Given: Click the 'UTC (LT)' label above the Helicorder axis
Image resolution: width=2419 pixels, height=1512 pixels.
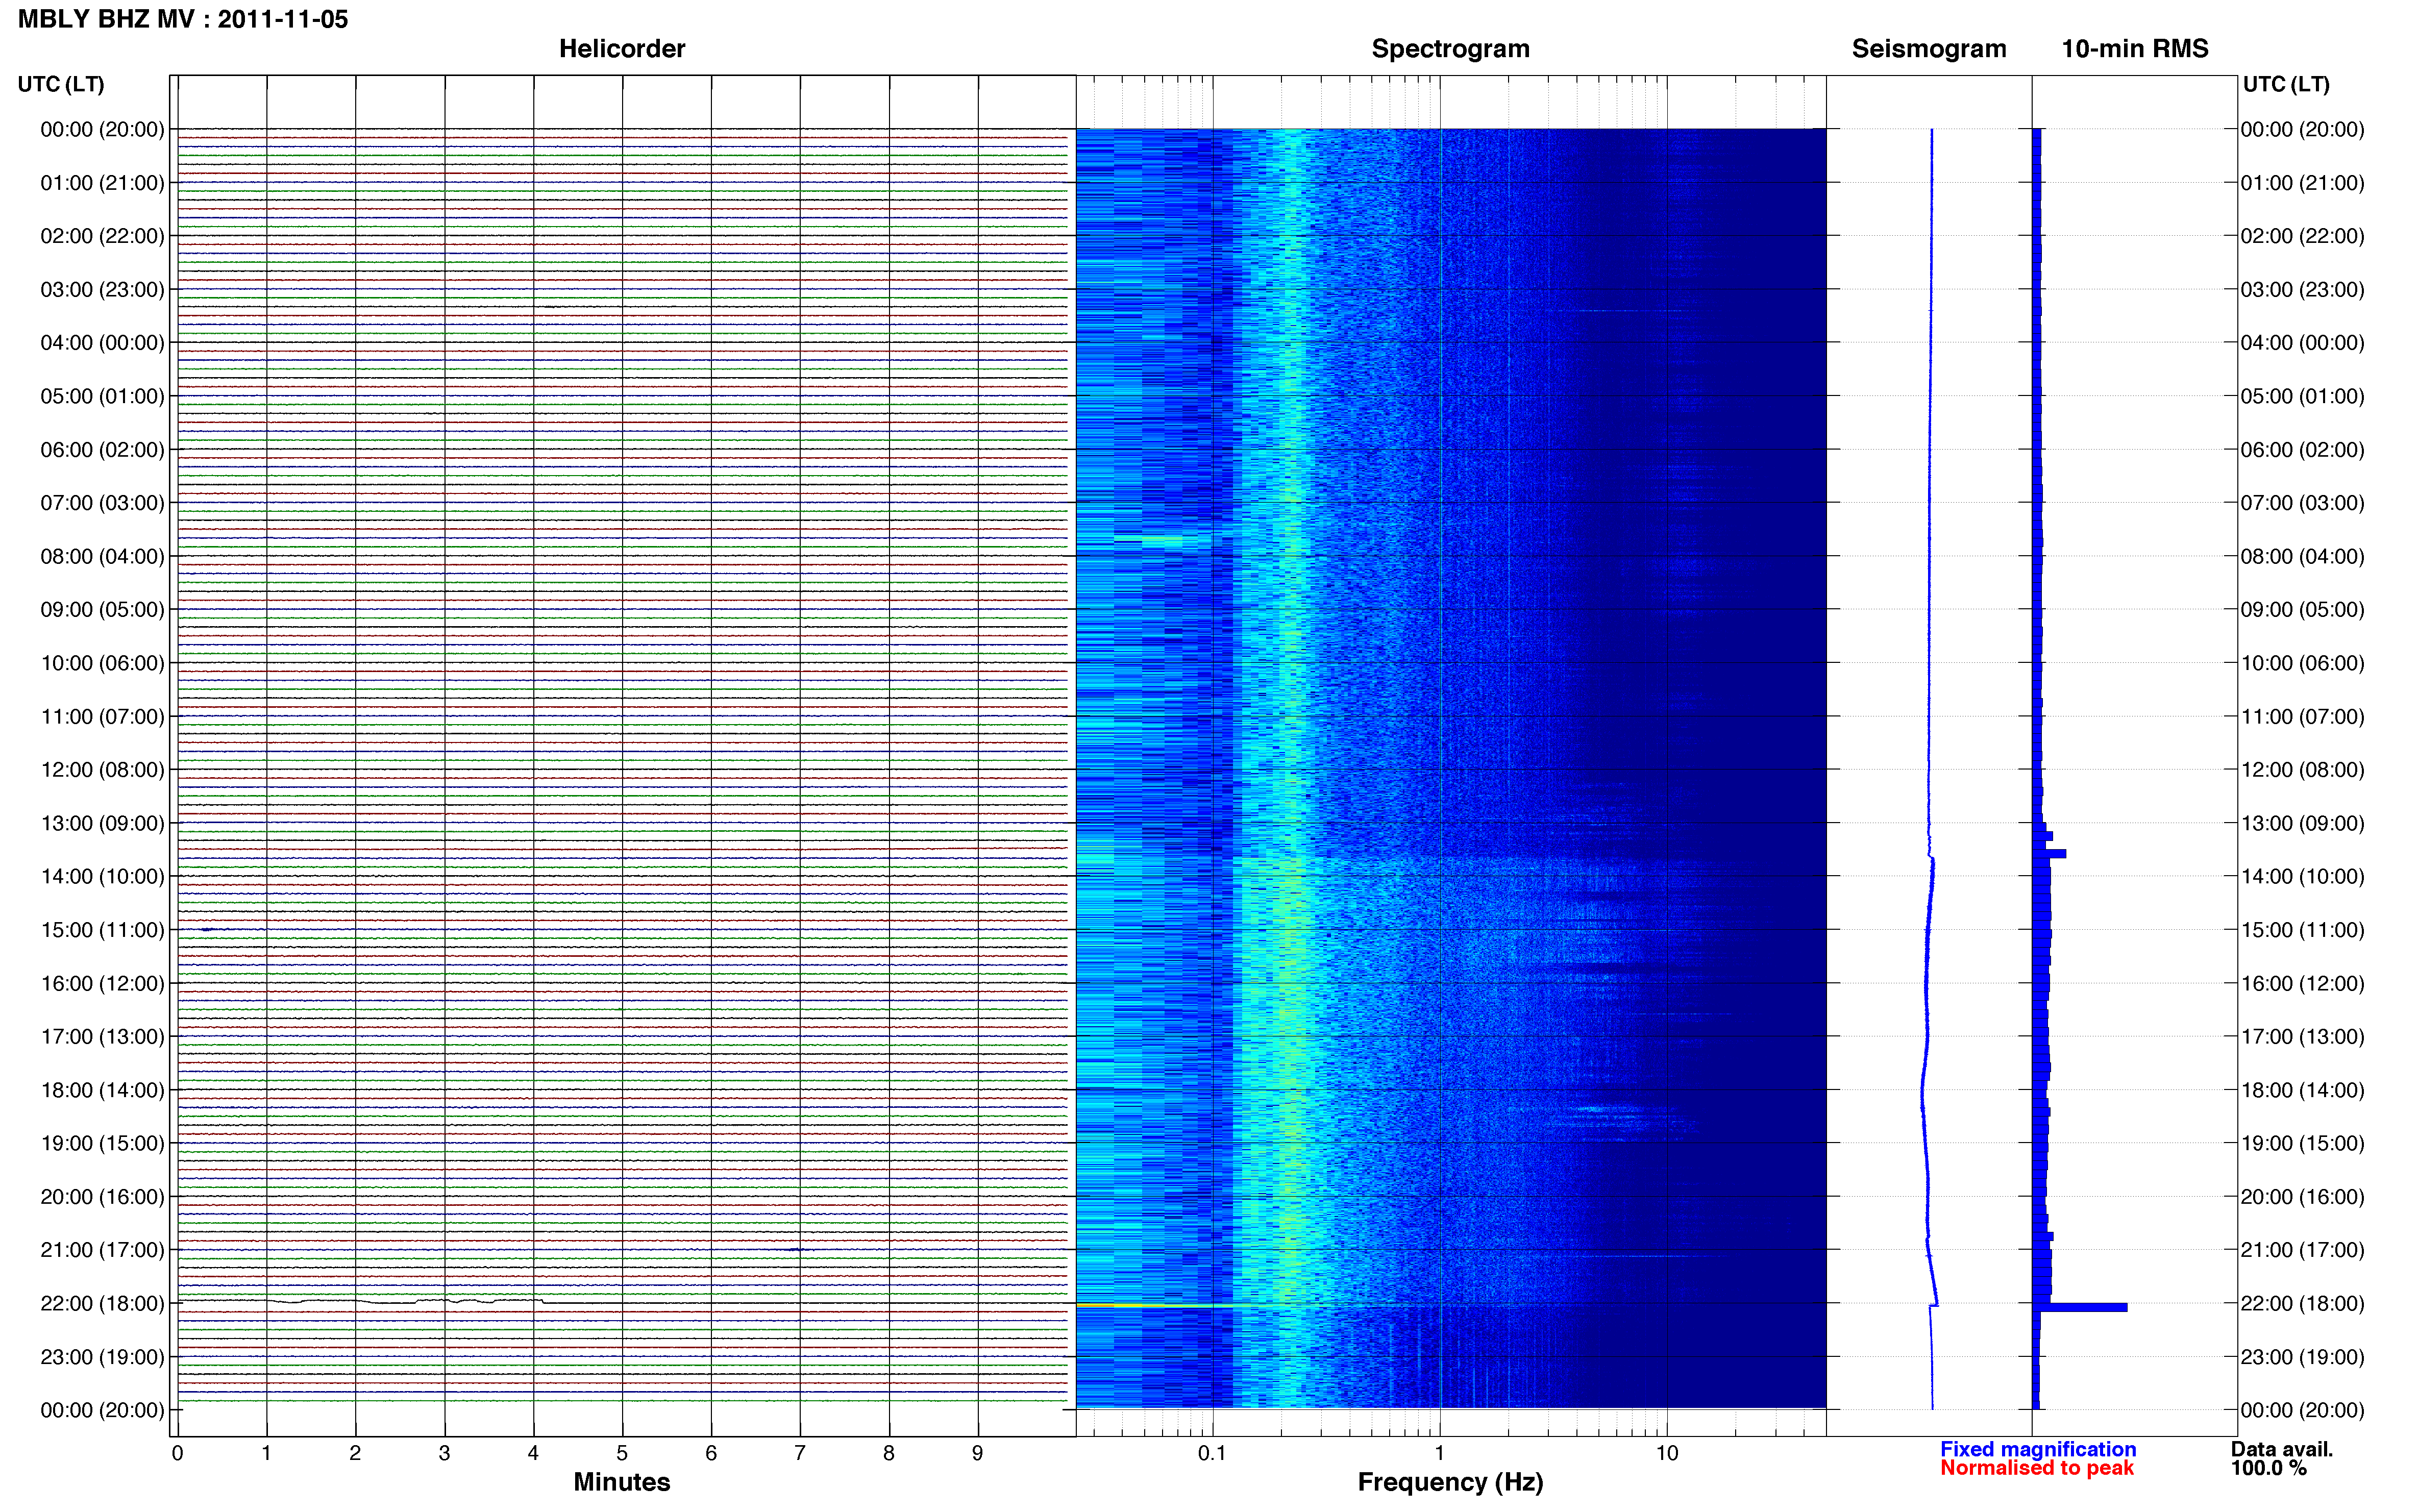Looking at the screenshot, I should (61, 84).
